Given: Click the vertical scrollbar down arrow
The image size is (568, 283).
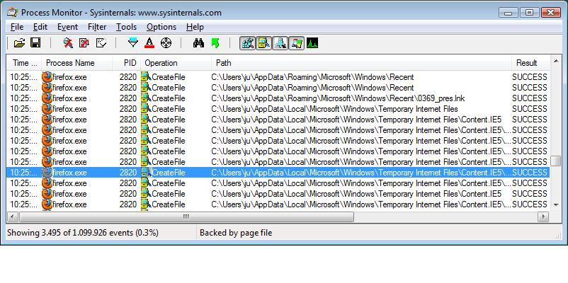Looking at the screenshot, I should coord(556,205).
